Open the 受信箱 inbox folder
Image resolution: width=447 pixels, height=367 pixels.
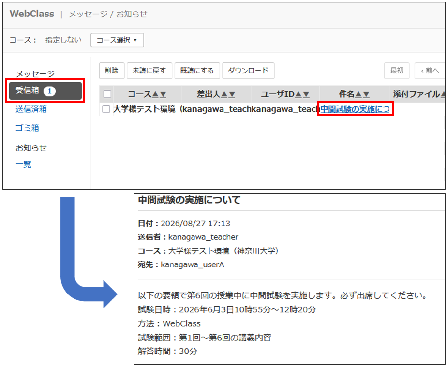point(45,90)
